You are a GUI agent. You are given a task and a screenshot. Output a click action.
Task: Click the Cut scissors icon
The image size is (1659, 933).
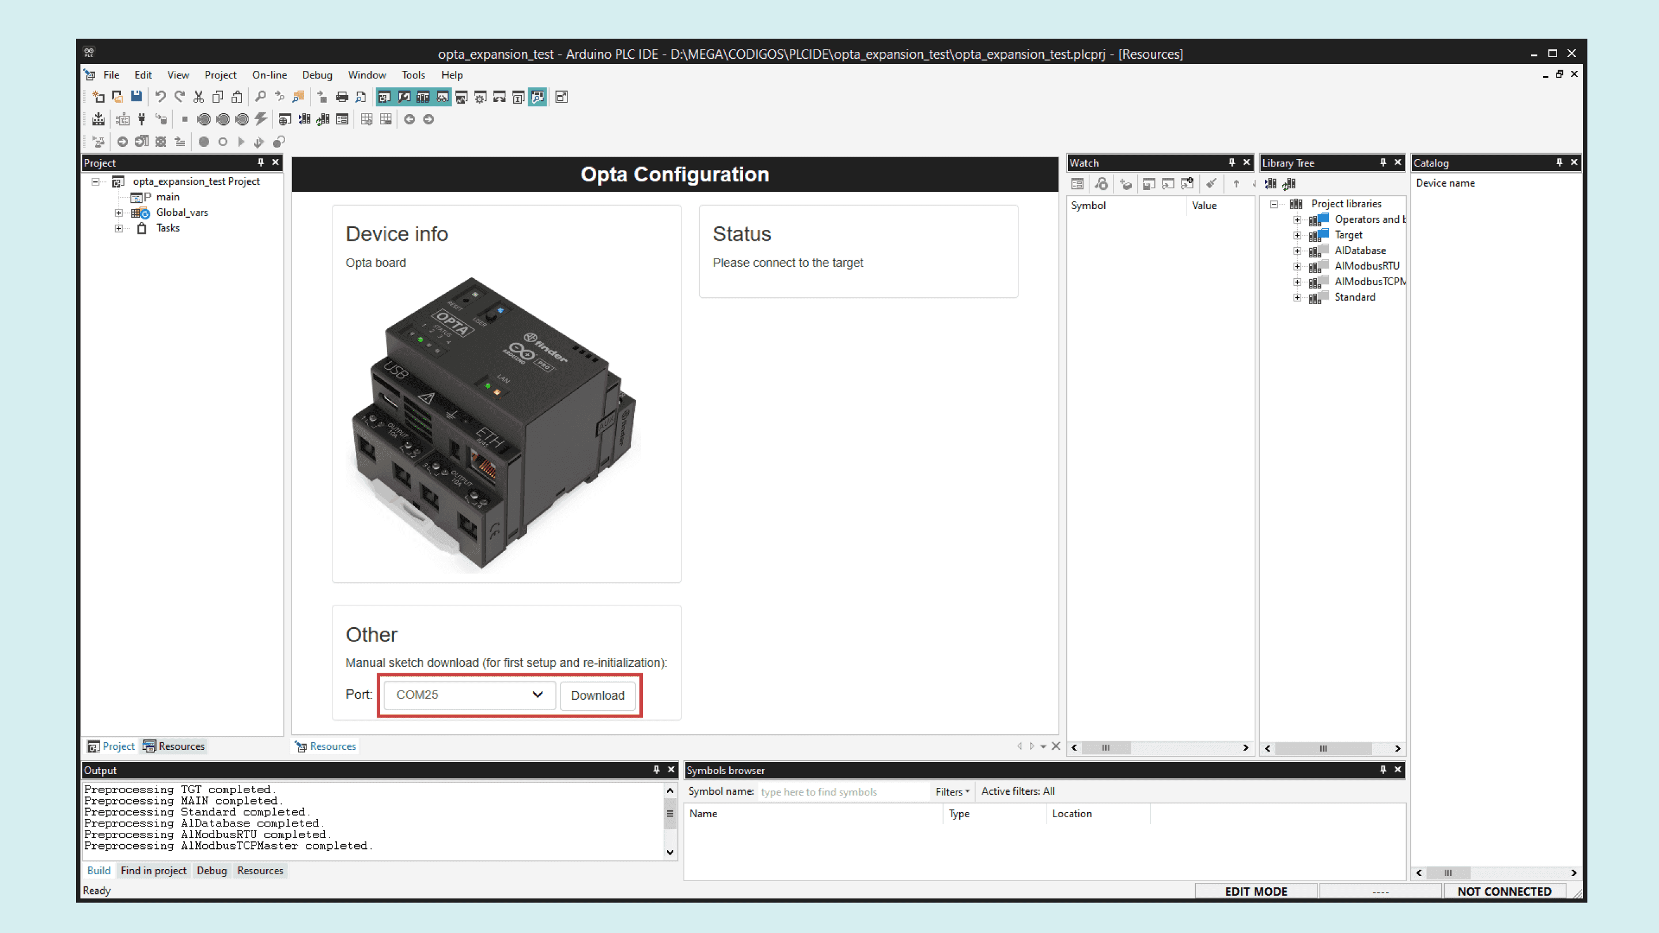198,97
